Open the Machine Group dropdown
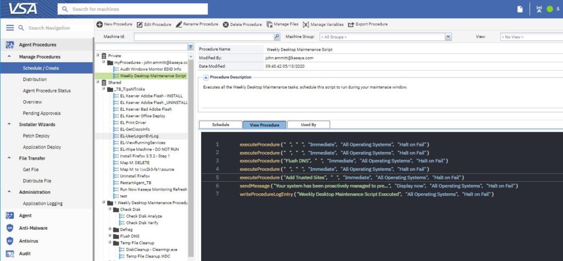 (448, 37)
